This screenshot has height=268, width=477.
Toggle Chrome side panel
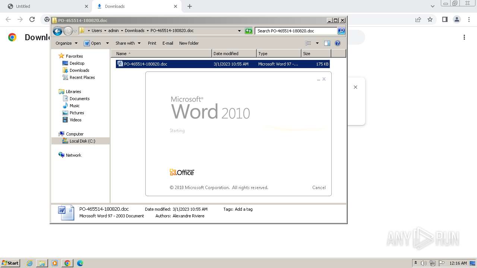pos(445,19)
